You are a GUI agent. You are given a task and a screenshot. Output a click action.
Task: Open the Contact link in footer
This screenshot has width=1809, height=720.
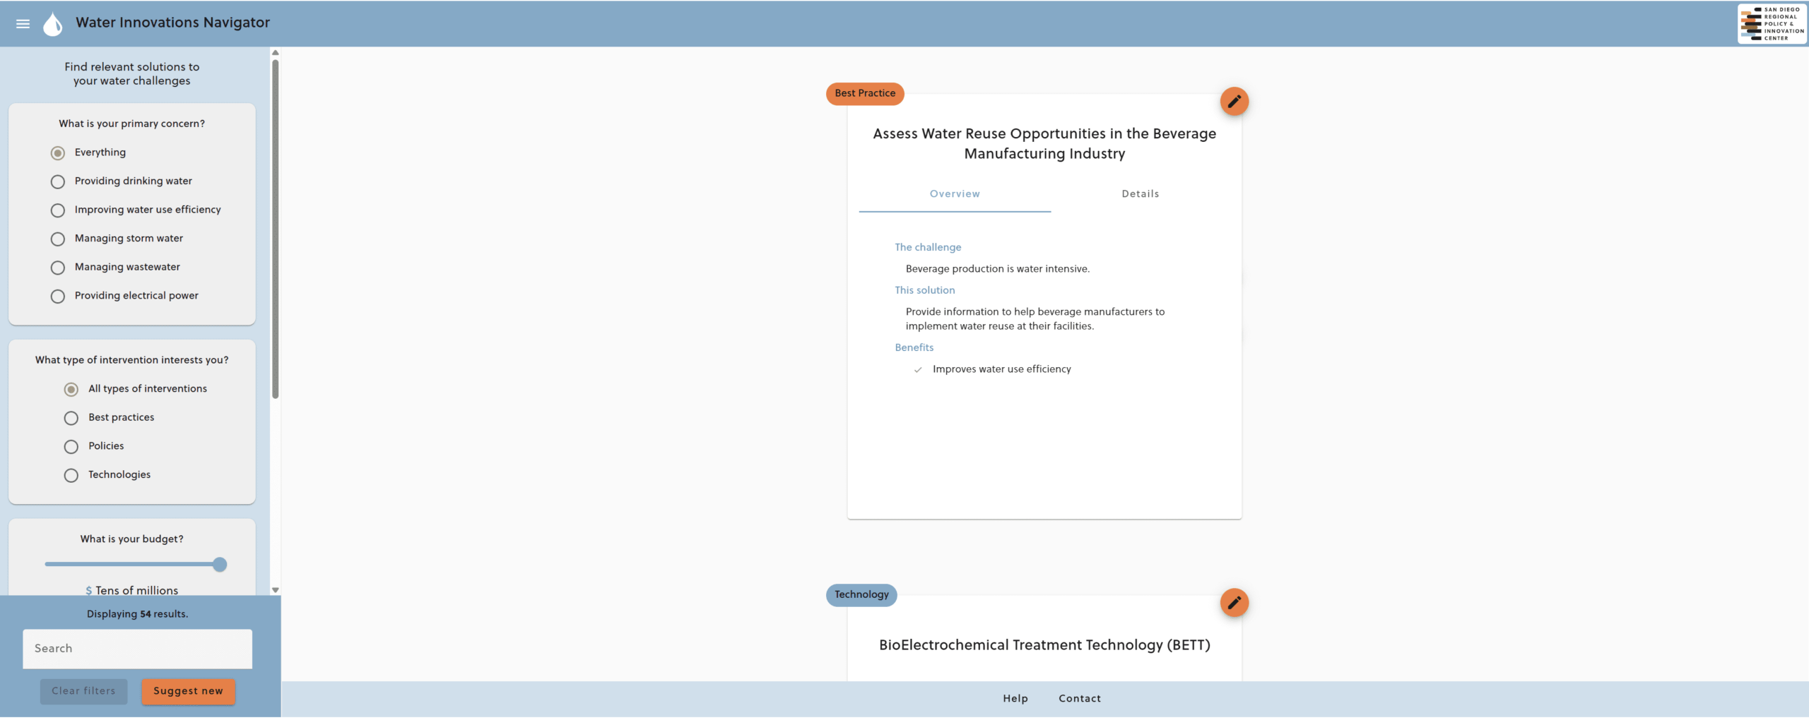pos(1079,699)
